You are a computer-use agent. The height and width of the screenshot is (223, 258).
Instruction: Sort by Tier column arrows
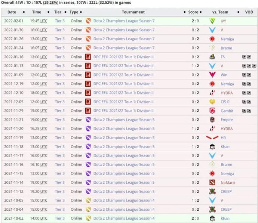(x=65, y=12)
